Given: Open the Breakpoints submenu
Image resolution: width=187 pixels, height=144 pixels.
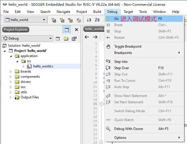Looking at the screenshot, I should [x=144, y=53].
